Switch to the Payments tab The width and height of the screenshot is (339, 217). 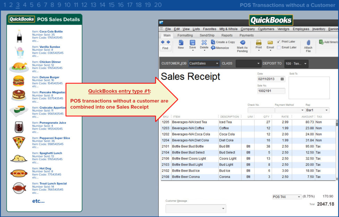[x=247, y=35]
